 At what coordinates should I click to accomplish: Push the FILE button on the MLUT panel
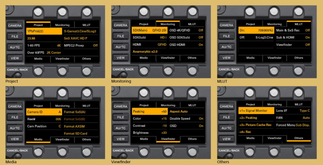click(226, 36)
